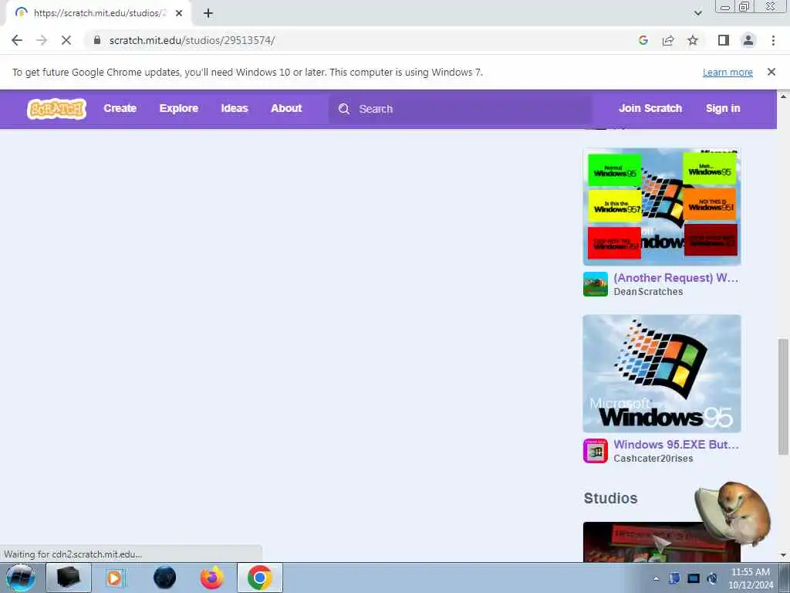Open the studio thumbnail below Studios

point(661,542)
